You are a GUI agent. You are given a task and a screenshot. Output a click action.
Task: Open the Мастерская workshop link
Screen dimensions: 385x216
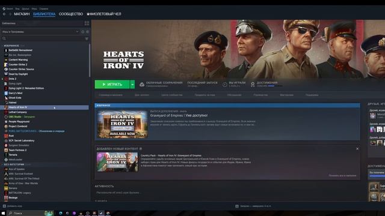[x=286, y=95]
